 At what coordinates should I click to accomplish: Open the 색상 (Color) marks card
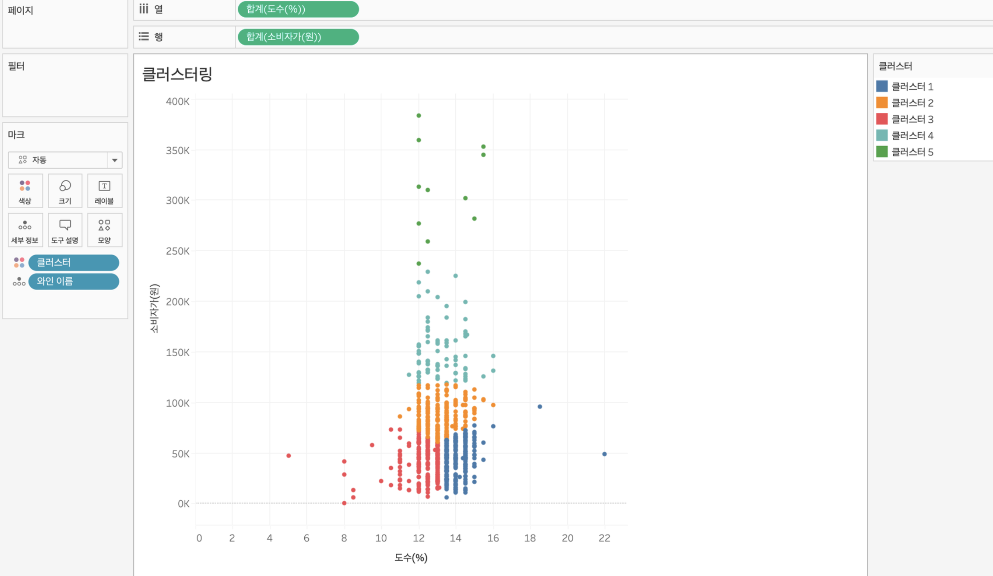(x=25, y=191)
